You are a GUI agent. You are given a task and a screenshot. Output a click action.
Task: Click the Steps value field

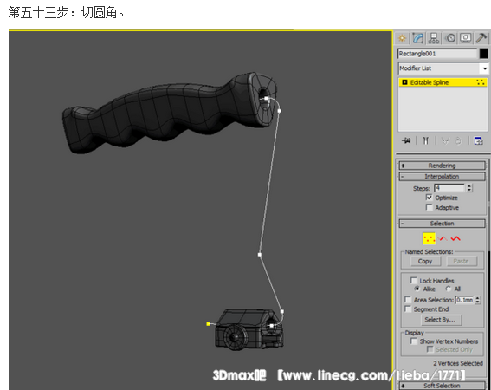tap(449, 188)
